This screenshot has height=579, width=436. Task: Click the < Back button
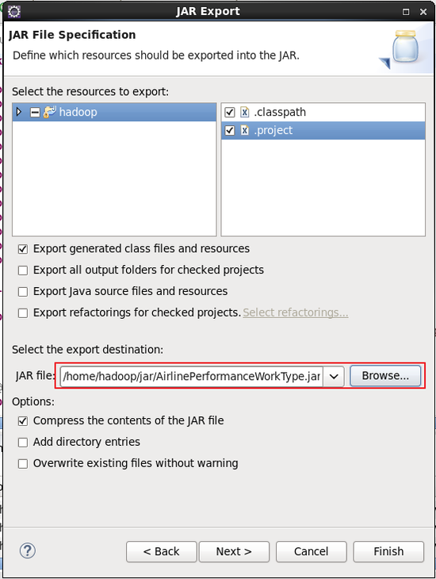[162, 551]
